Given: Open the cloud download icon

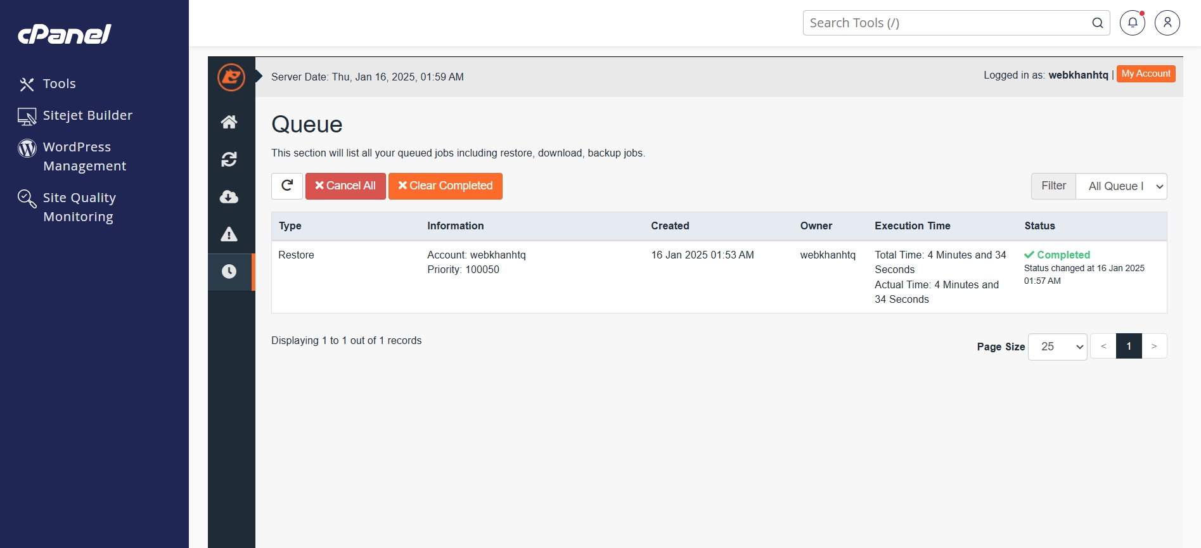Looking at the screenshot, I should point(229,197).
